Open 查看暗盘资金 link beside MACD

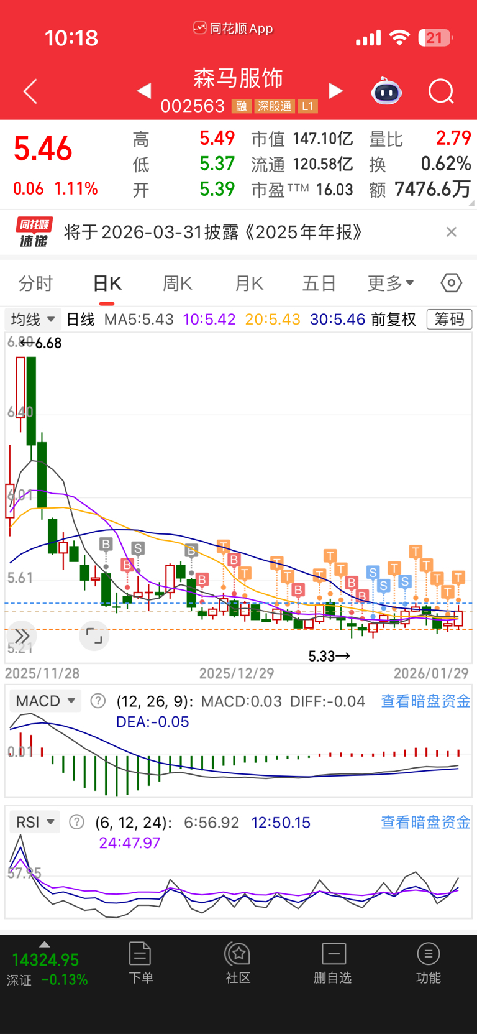425,701
